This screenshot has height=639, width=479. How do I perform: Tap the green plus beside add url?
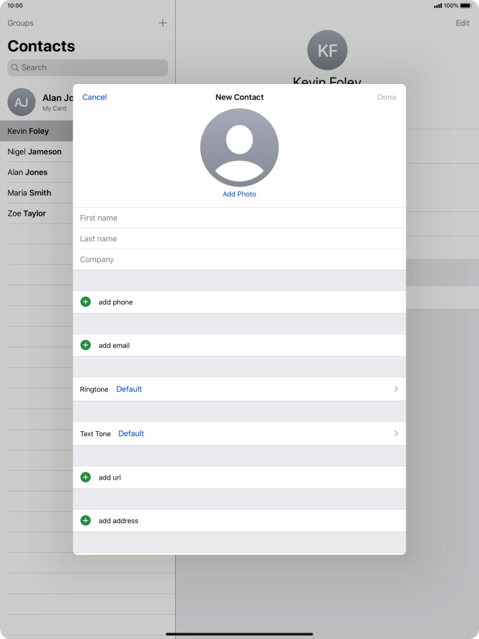click(85, 477)
